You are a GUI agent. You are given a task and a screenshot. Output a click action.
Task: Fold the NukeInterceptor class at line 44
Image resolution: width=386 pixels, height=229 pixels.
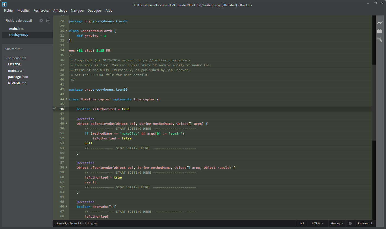click(x=67, y=99)
